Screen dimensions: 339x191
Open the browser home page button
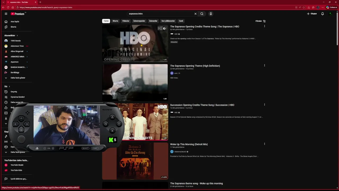point(13,7)
